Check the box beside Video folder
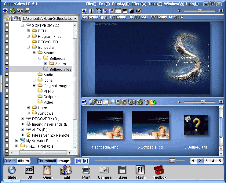 click(x=7, y=102)
